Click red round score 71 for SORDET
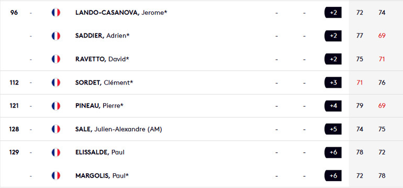The image size is (403, 188). [x=360, y=83]
